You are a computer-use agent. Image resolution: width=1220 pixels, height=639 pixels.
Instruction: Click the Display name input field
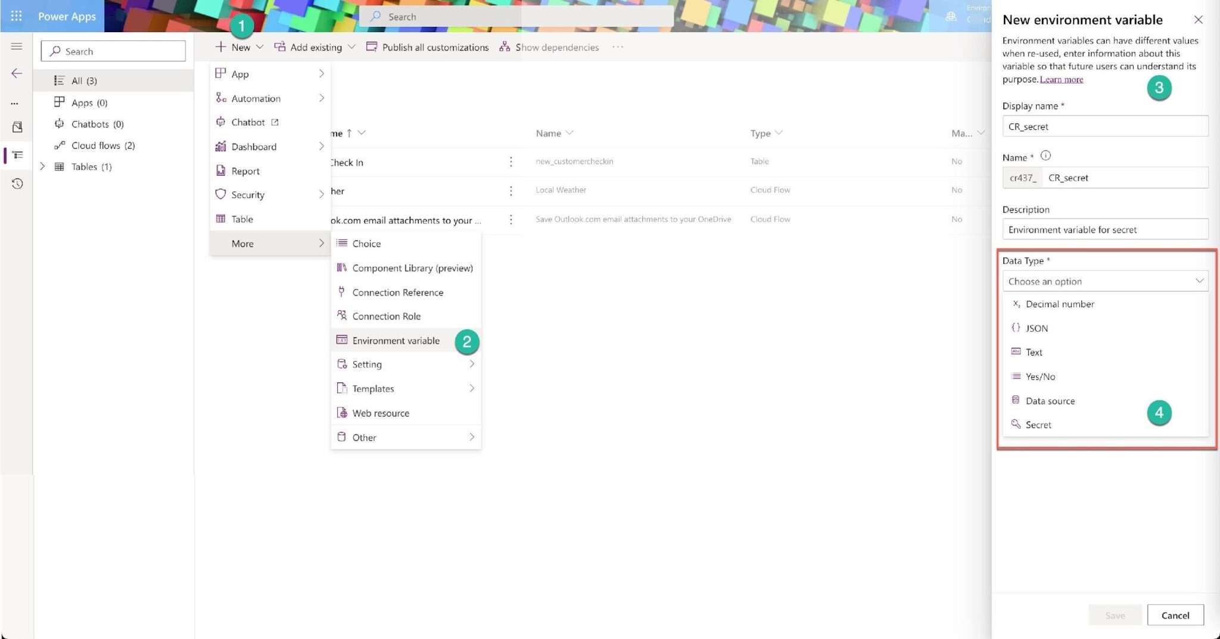coord(1105,126)
